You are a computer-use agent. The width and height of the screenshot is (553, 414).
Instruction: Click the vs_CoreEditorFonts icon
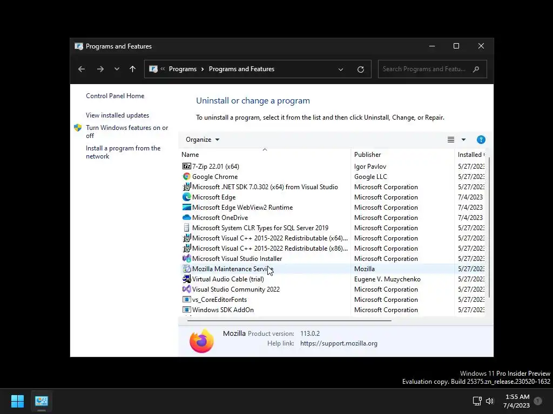coord(186,299)
